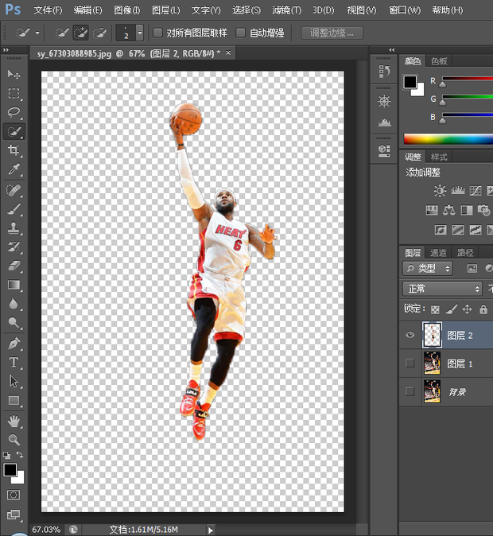Viewport: 493px width, 536px height.
Task: Hide layer 图层 2 via eye icon
Action: (x=410, y=335)
